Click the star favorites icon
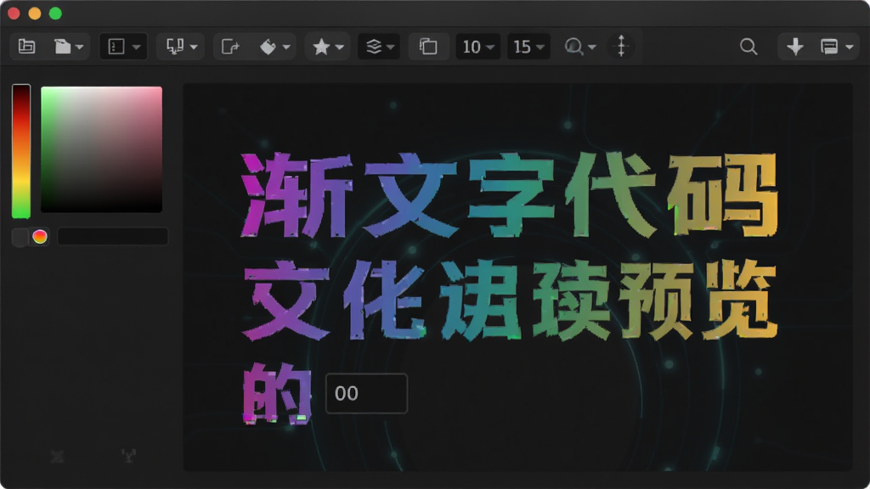 click(321, 46)
